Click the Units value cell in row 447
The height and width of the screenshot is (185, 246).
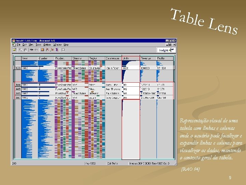(131, 98)
